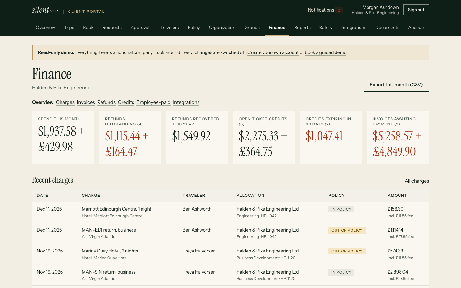Open the Reports tab
This screenshot has height=288, width=461.
(303, 28)
